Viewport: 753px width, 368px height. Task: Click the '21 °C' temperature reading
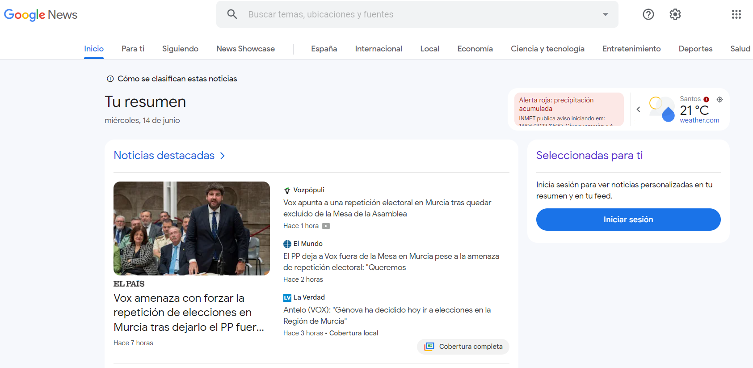pyautogui.click(x=694, y=110)
